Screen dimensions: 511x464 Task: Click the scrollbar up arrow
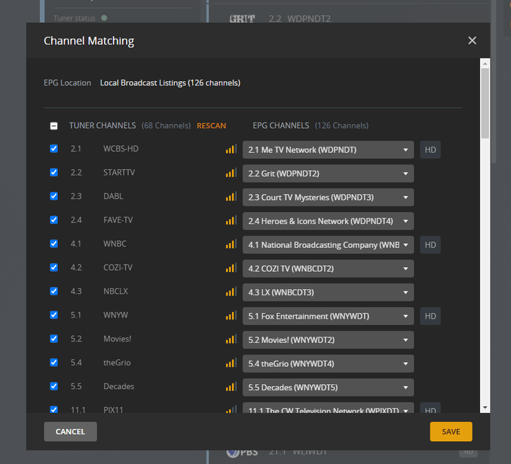[x=485, y=63]
